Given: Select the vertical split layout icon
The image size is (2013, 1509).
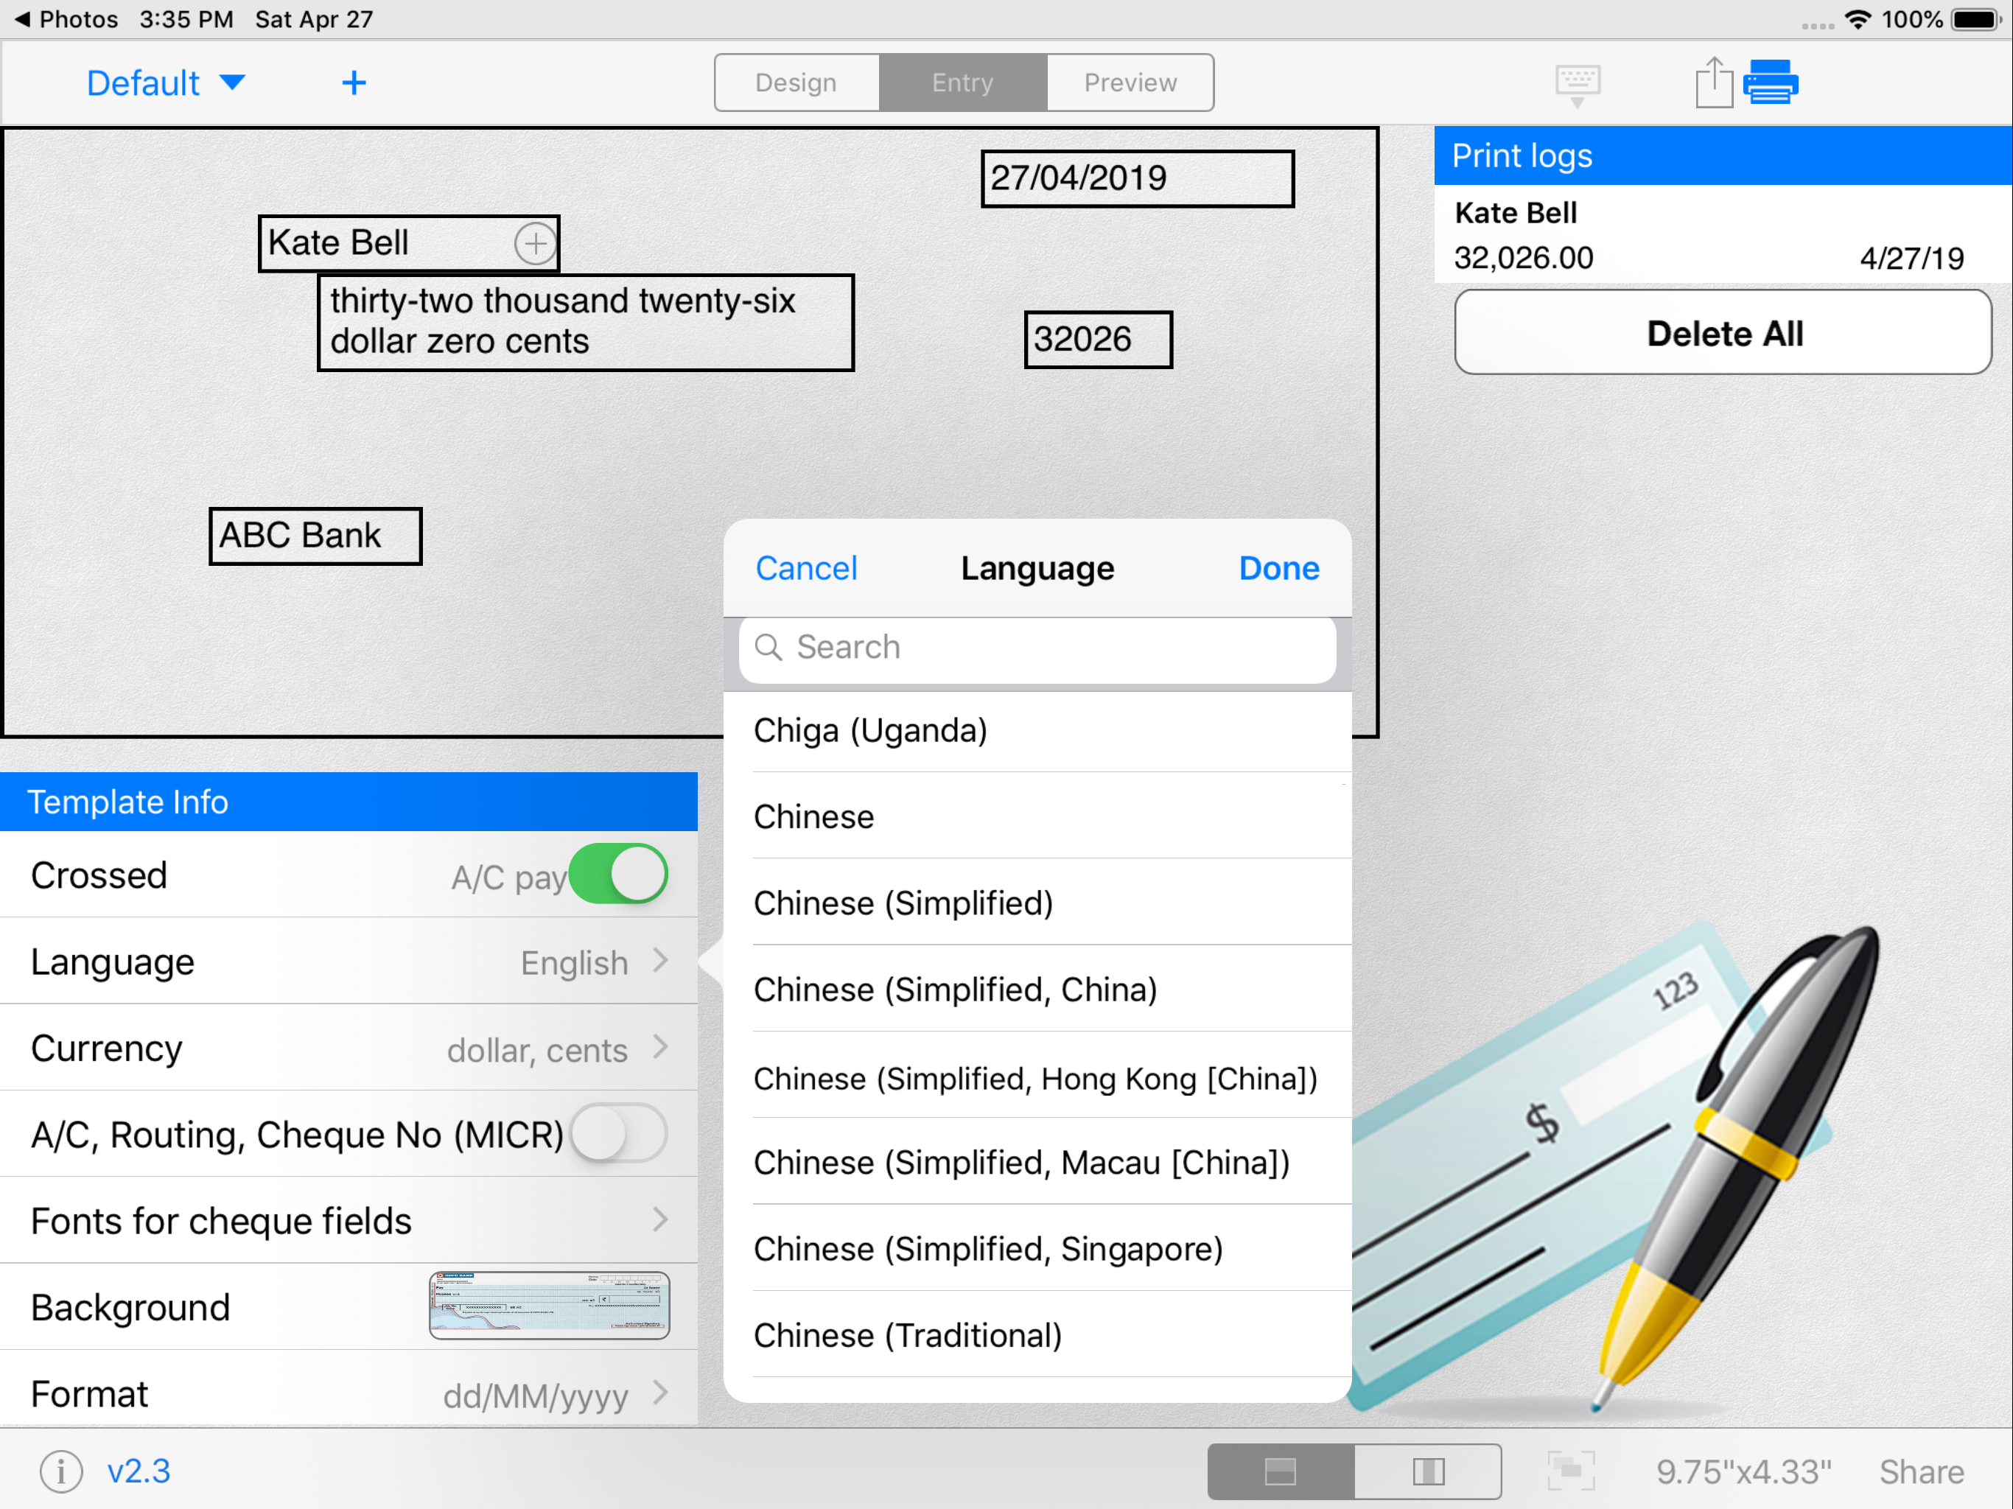Looking at the screenshot, I should click(1428, 1471).
